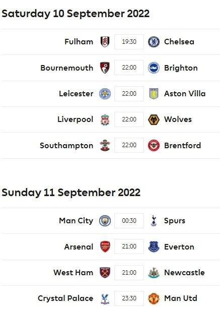This screenshot has height=309, width=220.
Task: Click the Arsenal cannon crest
Action: pyautogui.click(x=105, y=246)
